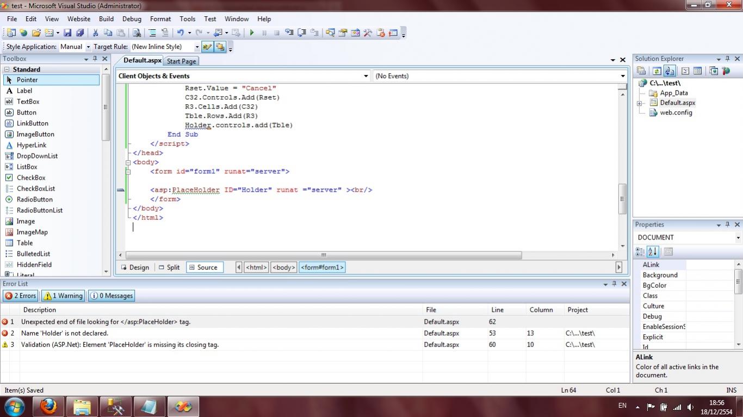This screenshot has height=417, width=743.
Task: Open the Undo history dropdown arrow
Action: click(x=188, y=33)
